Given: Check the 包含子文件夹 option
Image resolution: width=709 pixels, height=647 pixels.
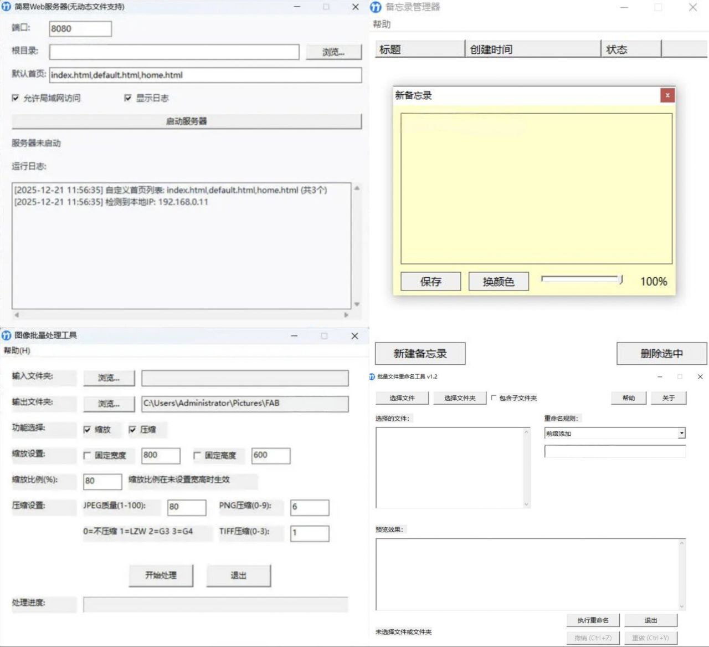Looking at the screenshot, I should coord(494,398).
